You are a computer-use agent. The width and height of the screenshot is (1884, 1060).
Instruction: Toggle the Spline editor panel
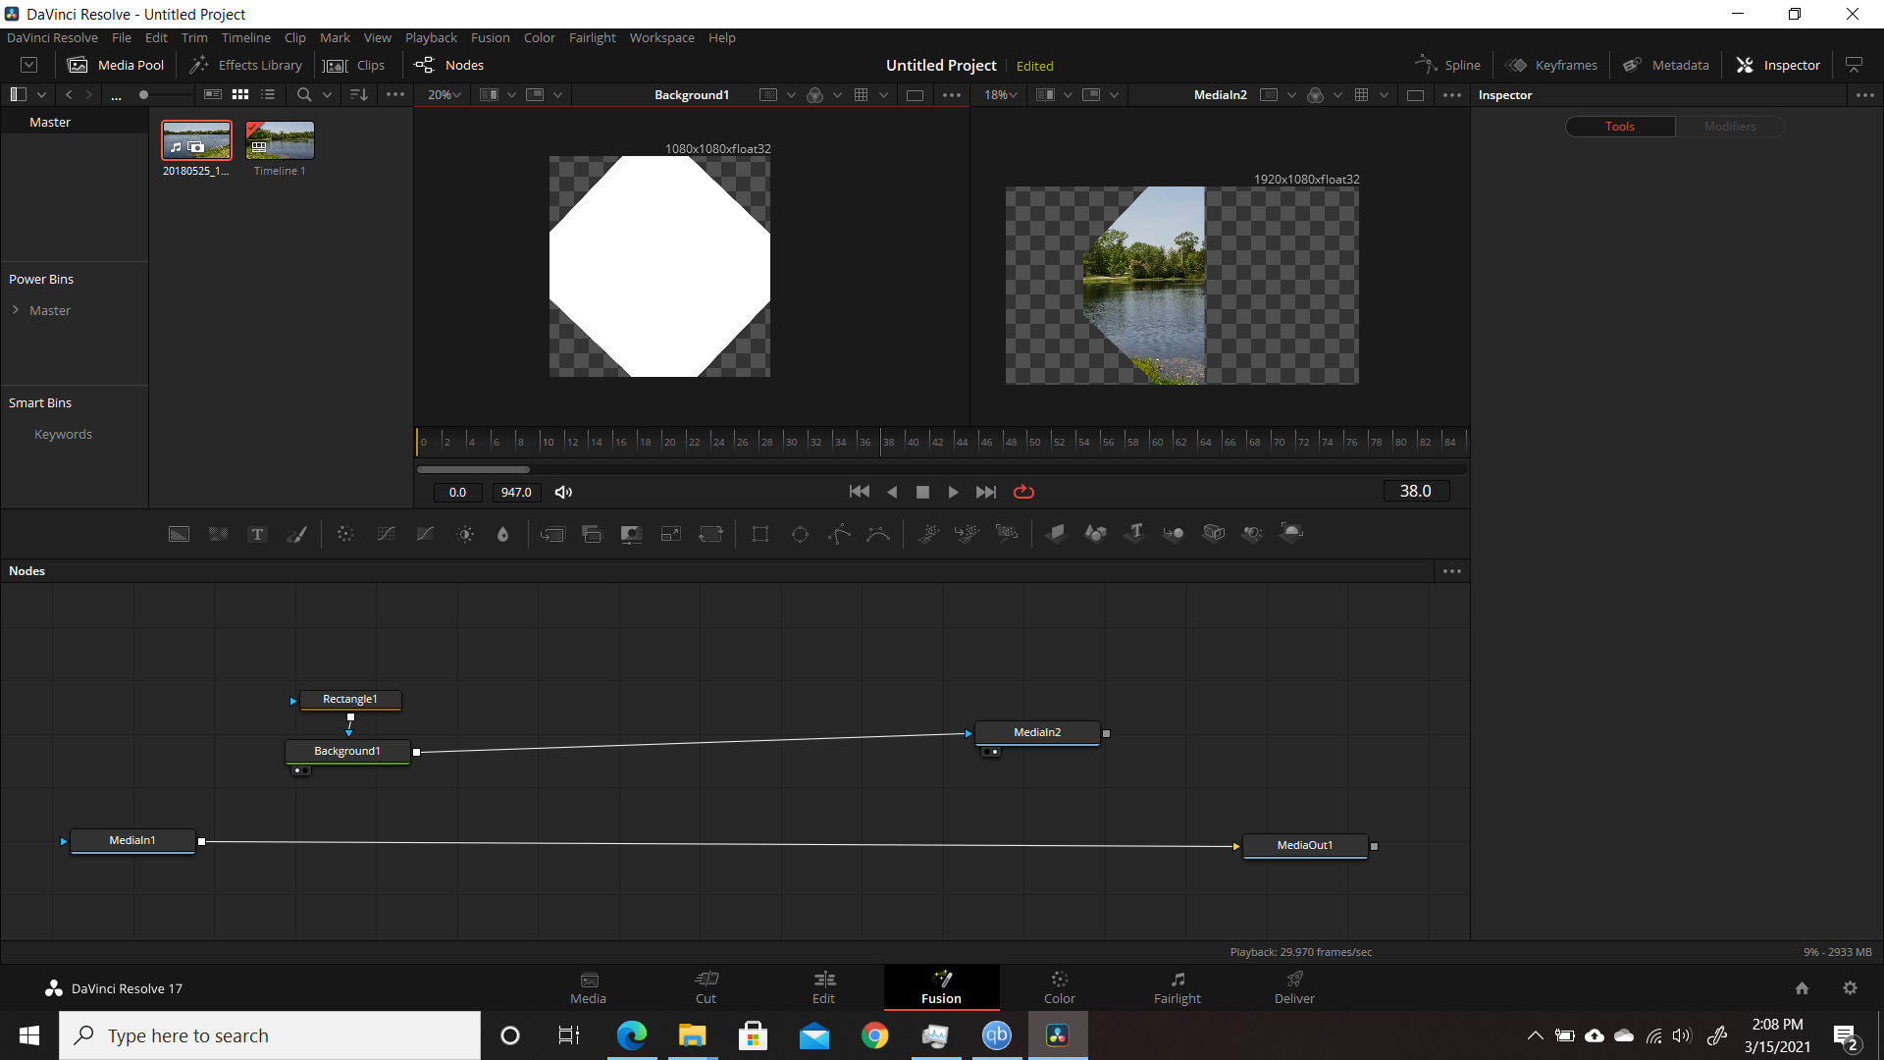(1447, 65)
